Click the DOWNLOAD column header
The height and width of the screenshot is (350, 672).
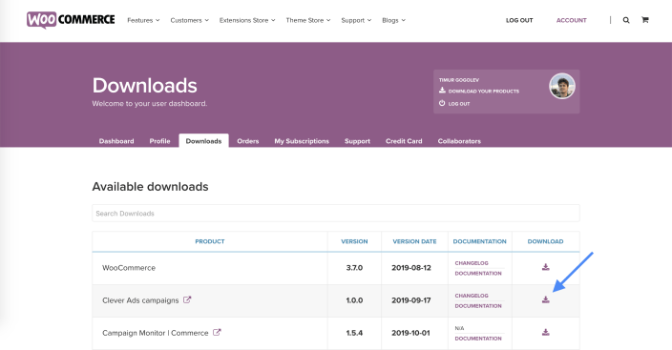click(x=546, y=241)
